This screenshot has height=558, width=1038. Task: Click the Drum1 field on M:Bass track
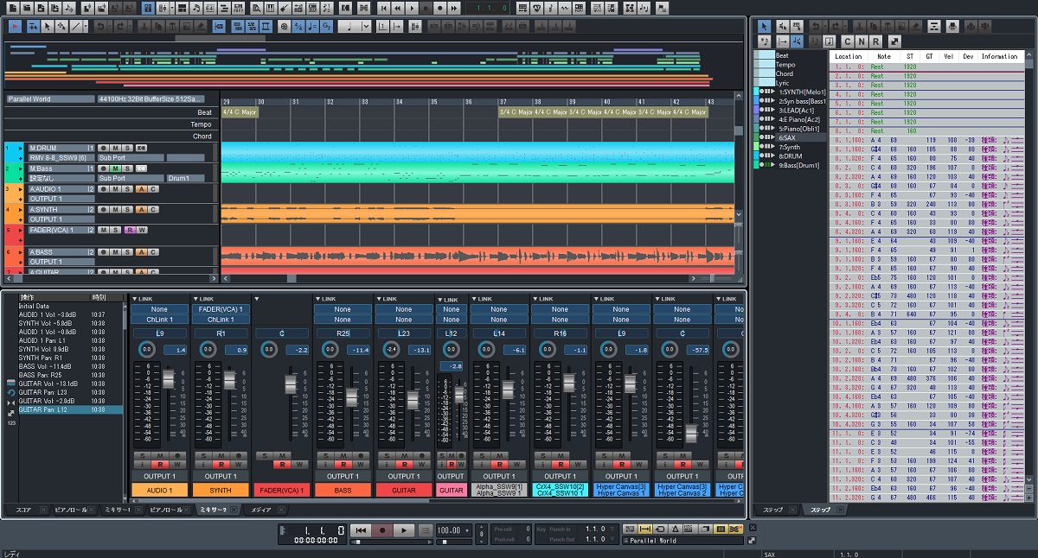(x=186, y=178)
